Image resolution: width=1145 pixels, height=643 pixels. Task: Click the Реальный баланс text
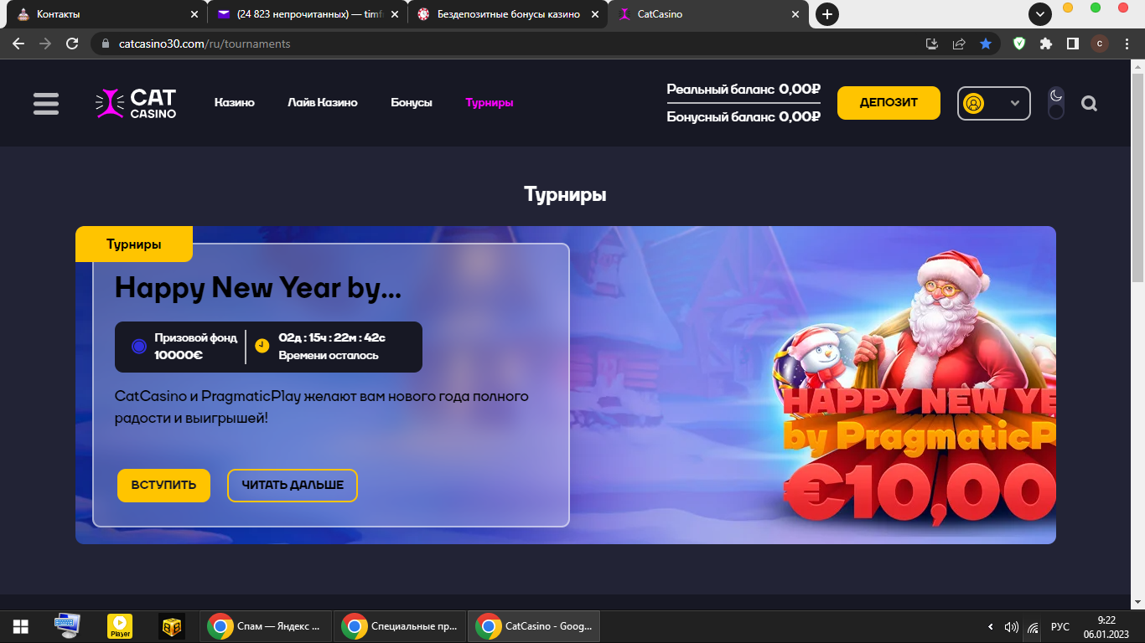[743, 90]
